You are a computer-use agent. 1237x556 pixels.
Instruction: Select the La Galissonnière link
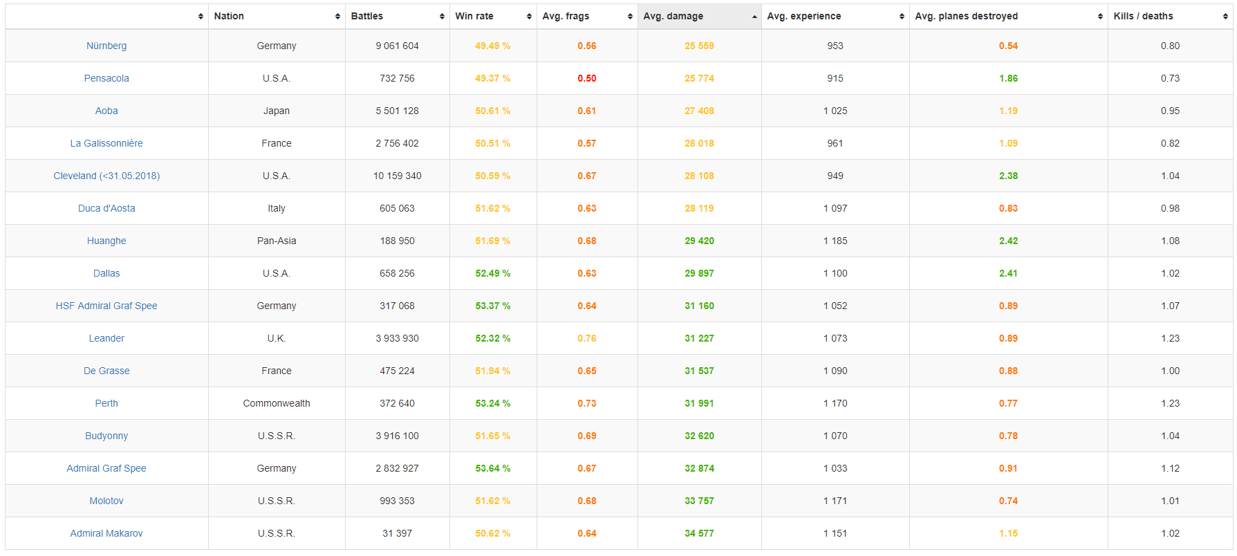(x=106, y=143)
